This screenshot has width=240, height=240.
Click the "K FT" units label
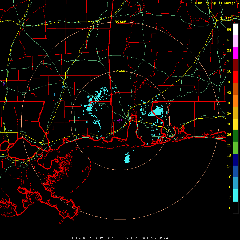coord(226,19)
